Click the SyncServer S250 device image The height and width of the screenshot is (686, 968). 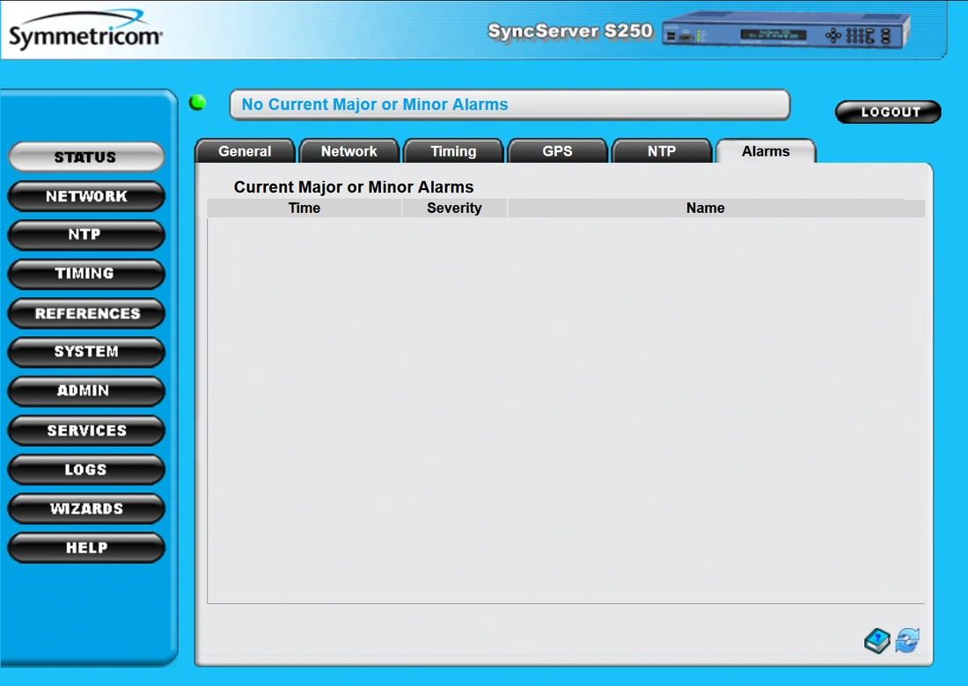click(x=786, y=31)
